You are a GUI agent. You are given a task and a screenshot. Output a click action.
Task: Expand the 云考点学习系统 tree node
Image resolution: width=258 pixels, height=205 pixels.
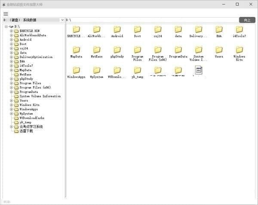pyautogui.click(x=11, y=127)
